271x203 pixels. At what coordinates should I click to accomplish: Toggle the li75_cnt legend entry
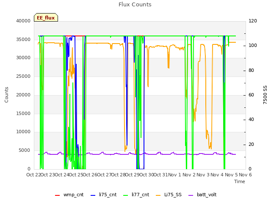pyautogui.click(x=103, y=195)
